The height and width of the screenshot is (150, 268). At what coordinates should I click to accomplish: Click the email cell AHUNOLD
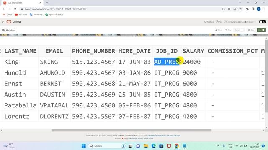pos(52,73)
